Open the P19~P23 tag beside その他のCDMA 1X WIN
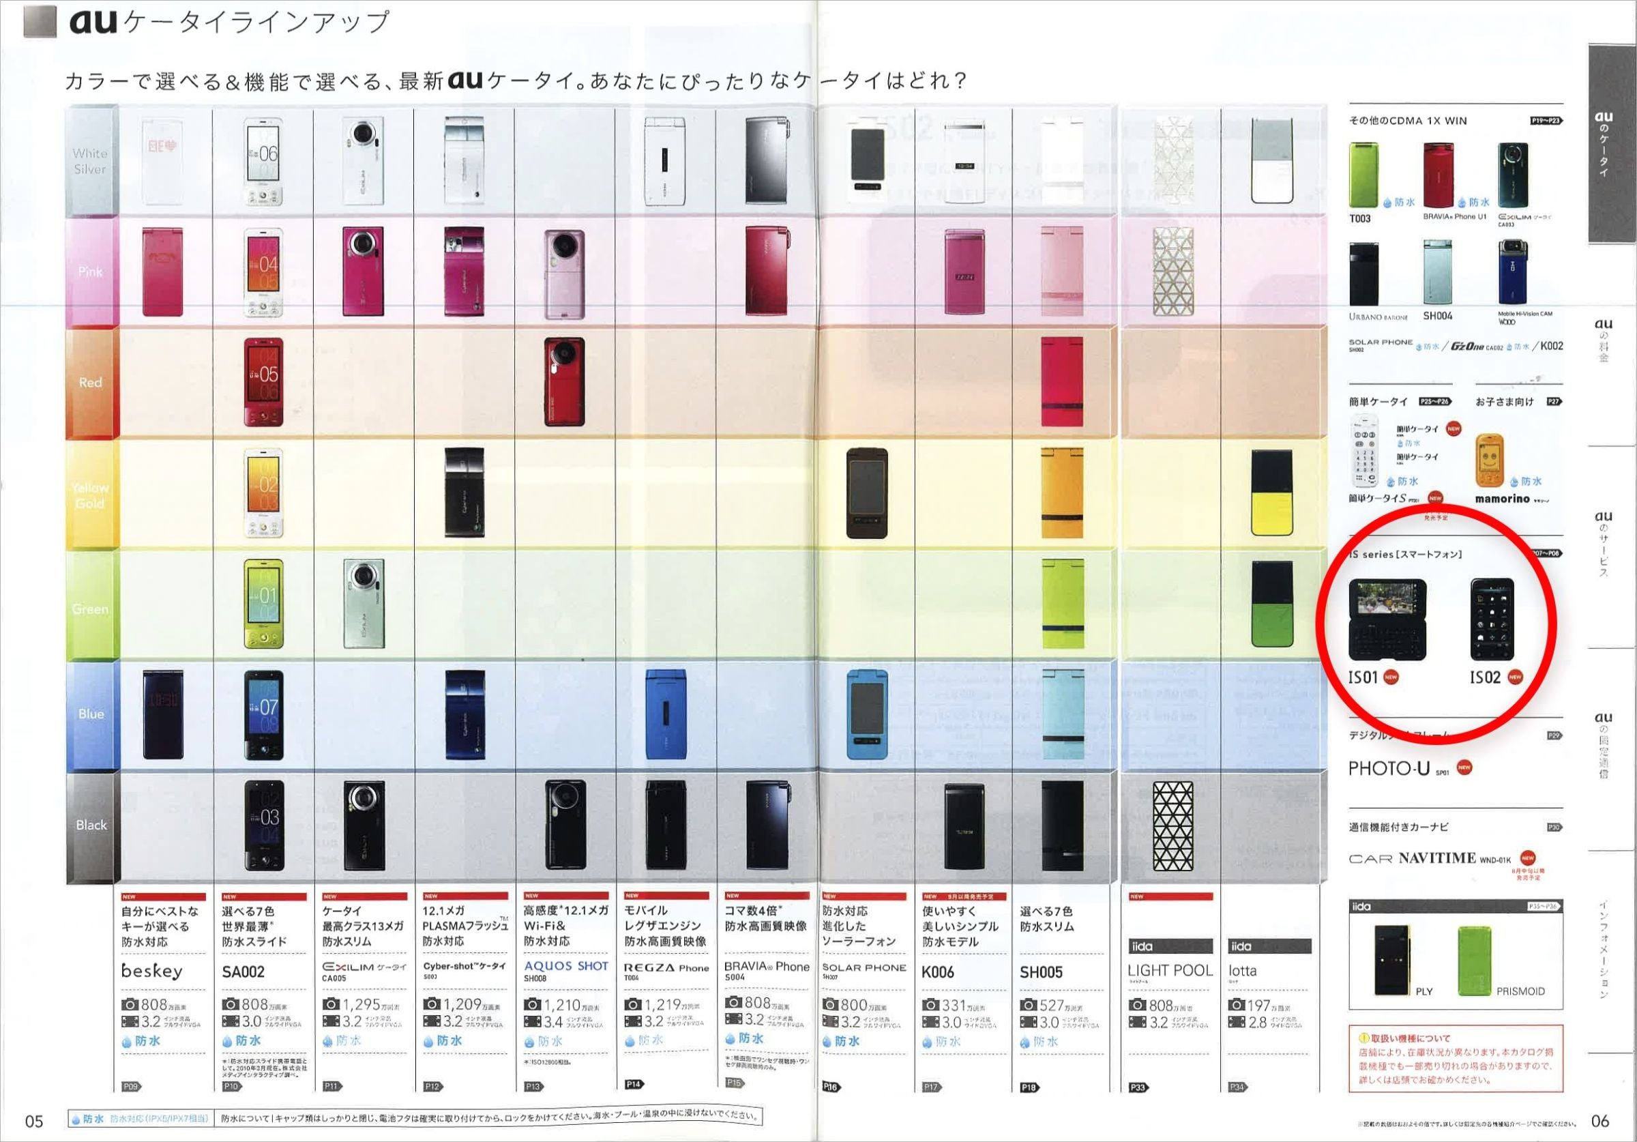 [1546, 121]
